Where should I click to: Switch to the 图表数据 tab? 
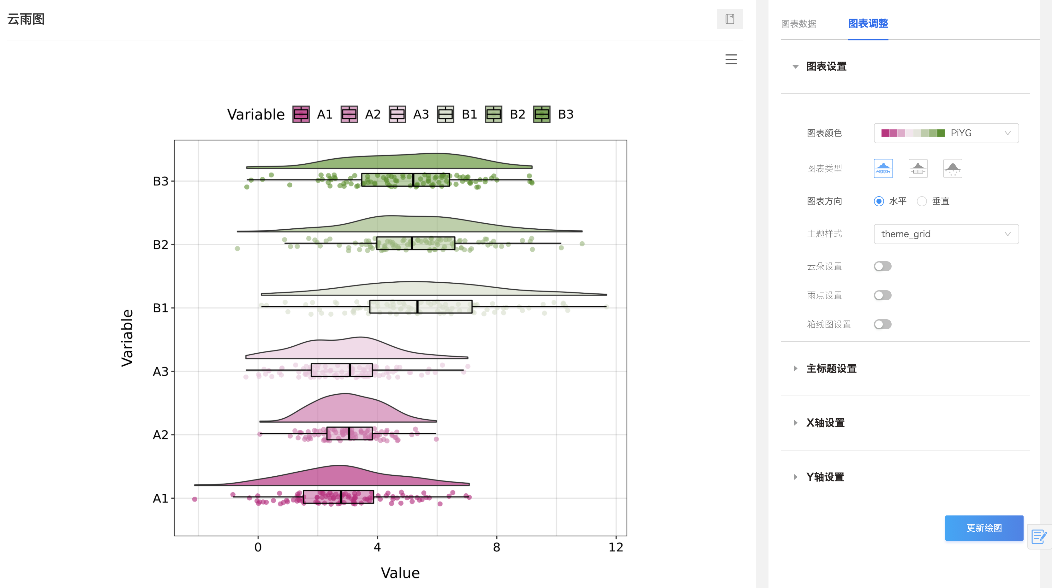(x=798, y=24)
